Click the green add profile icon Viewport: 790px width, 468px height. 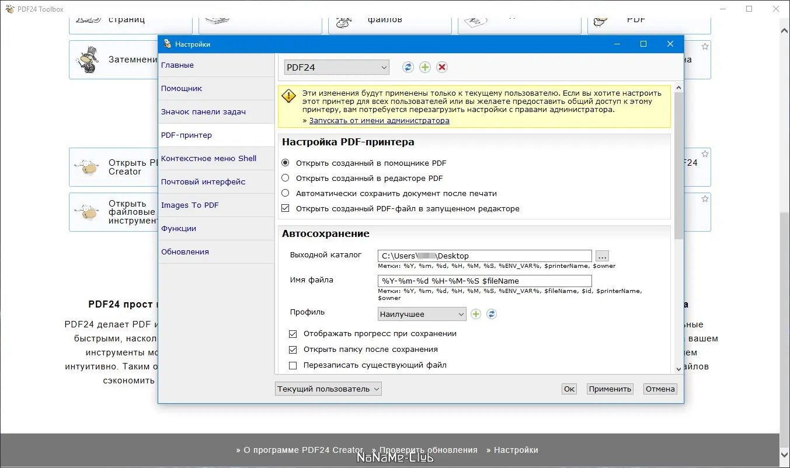coord(476,314)
